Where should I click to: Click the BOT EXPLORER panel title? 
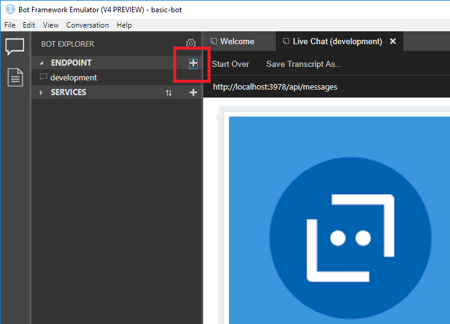(x=68, y=44)
